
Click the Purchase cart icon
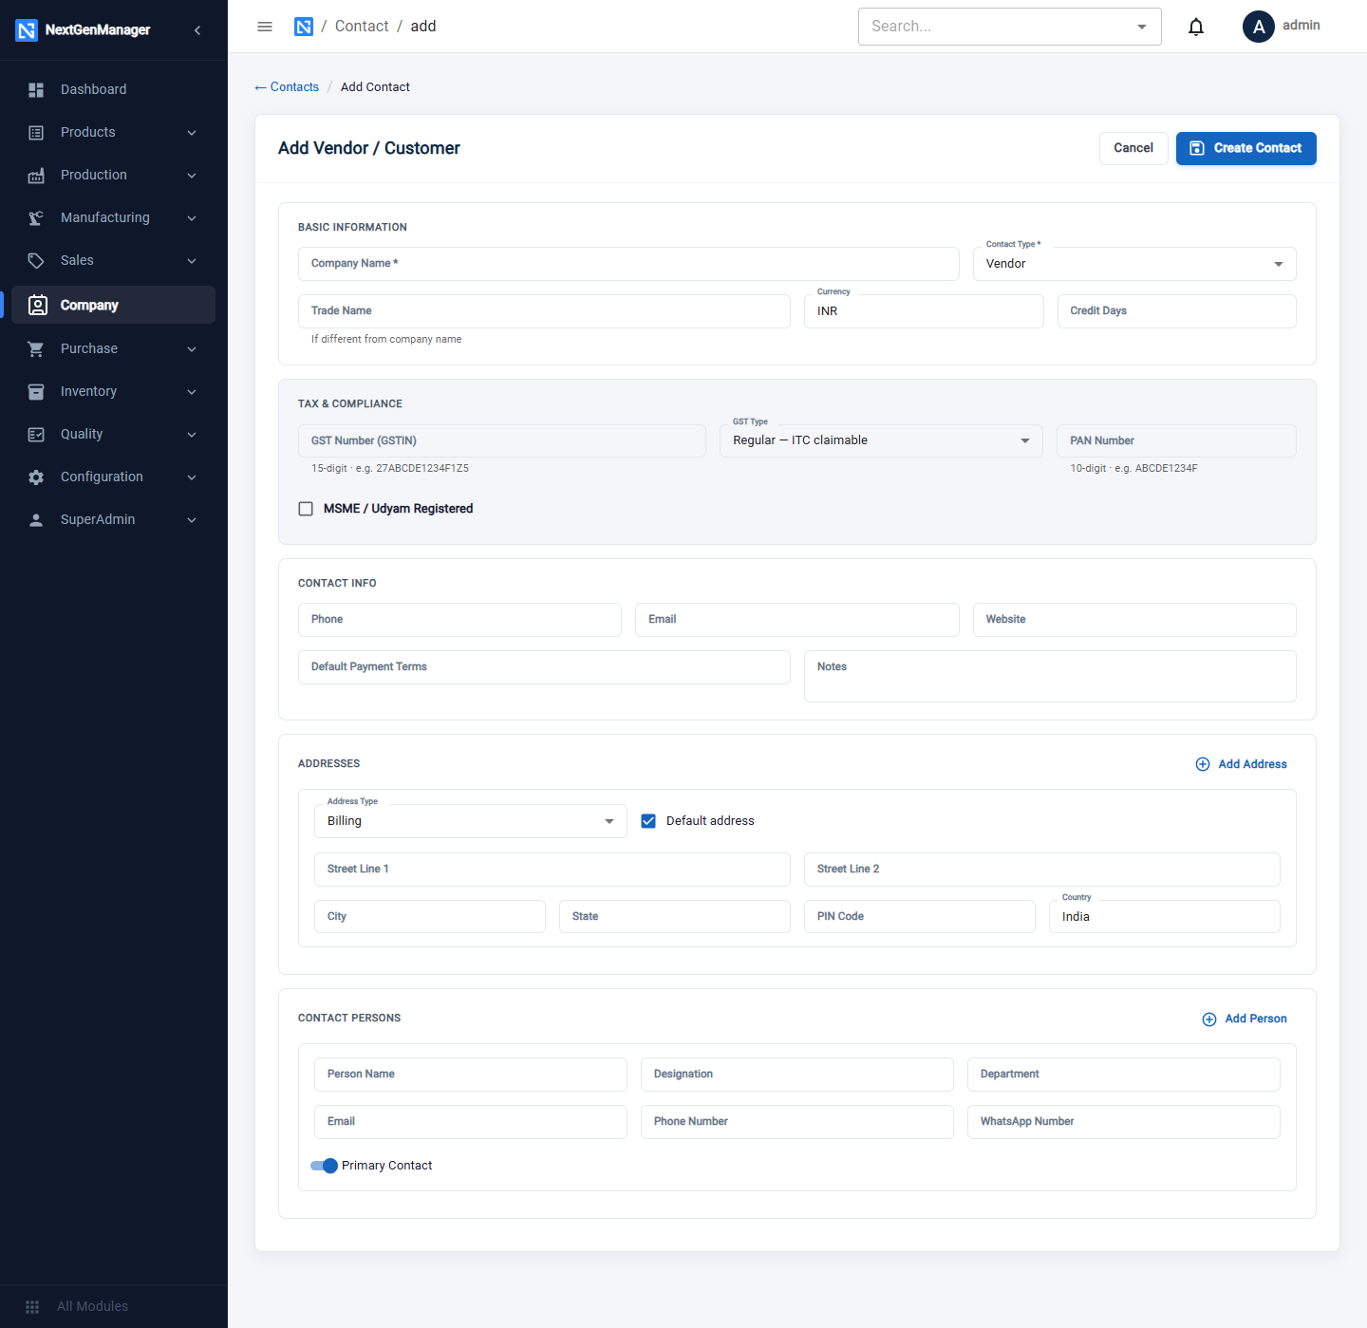pyautogui.click(x=36, y=348)
